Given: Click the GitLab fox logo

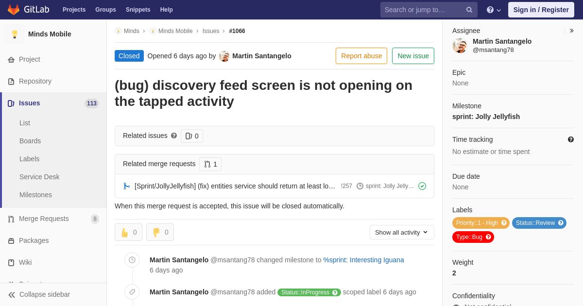Looking at the screenshot, I should (x=14, y=10).
